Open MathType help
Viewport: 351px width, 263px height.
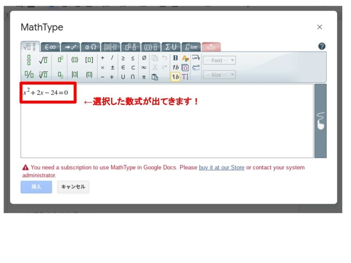[322, 46]
